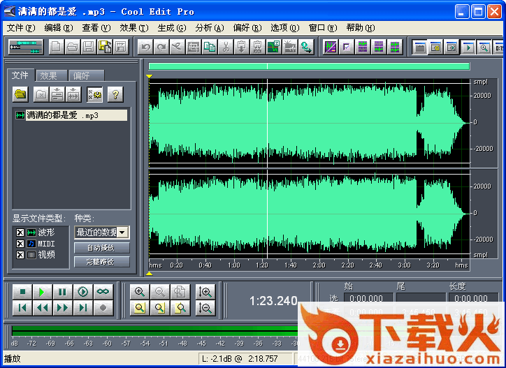The width and height of the screenshot is (506, 368).
Task: Stop playback with the stop button
Action: coord(22,292)
